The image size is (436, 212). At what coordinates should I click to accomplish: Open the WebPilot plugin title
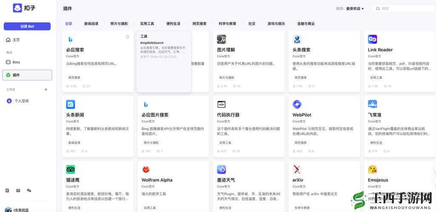pyautogui.click(x=302, y=115)
